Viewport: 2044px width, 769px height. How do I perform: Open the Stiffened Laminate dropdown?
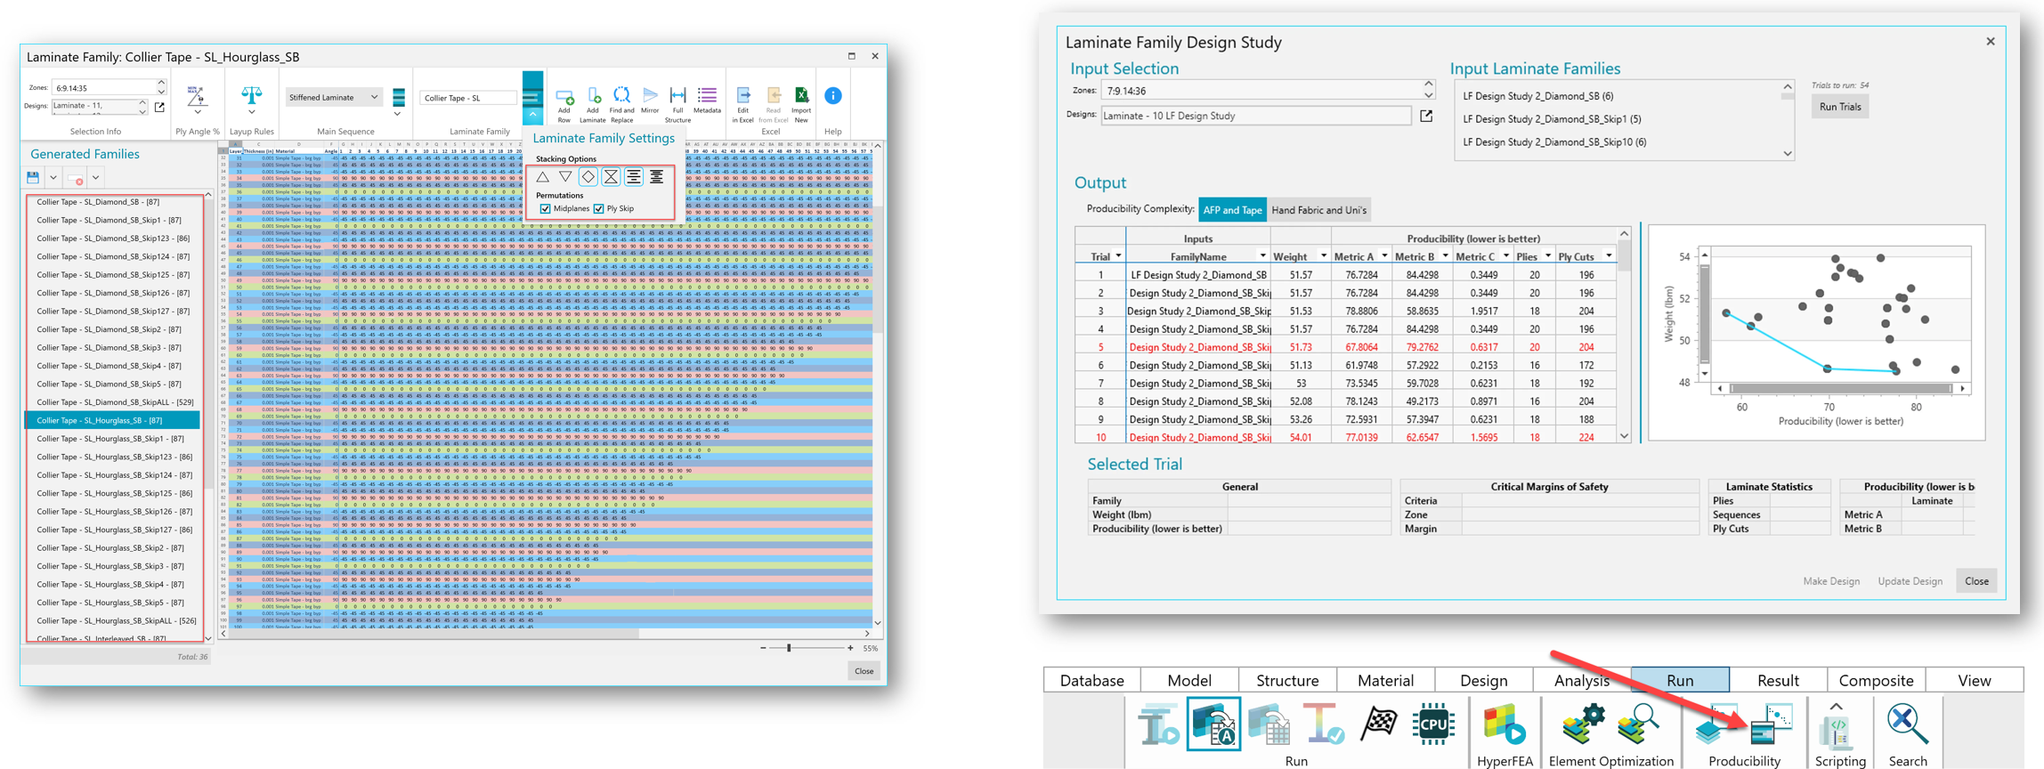coord(333,98)
